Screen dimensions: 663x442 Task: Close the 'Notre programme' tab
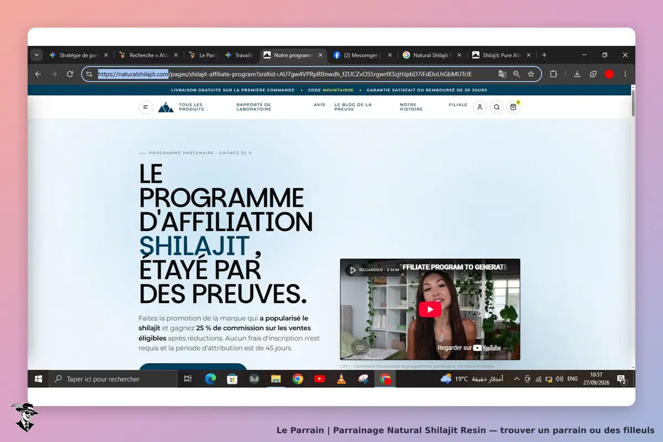coord(320,55)
